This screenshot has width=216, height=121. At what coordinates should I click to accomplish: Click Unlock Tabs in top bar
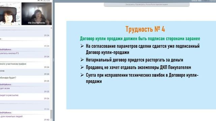click(x=196, y=1)
